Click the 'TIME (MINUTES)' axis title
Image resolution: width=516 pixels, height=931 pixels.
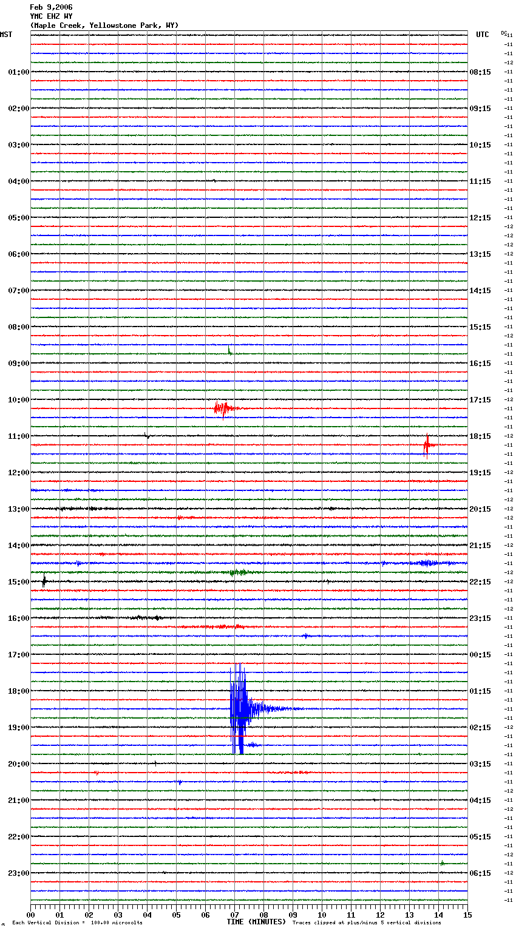[256, 922]
